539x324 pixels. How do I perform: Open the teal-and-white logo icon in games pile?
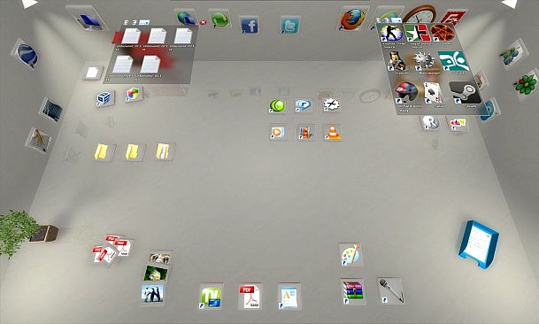(453, 61)
